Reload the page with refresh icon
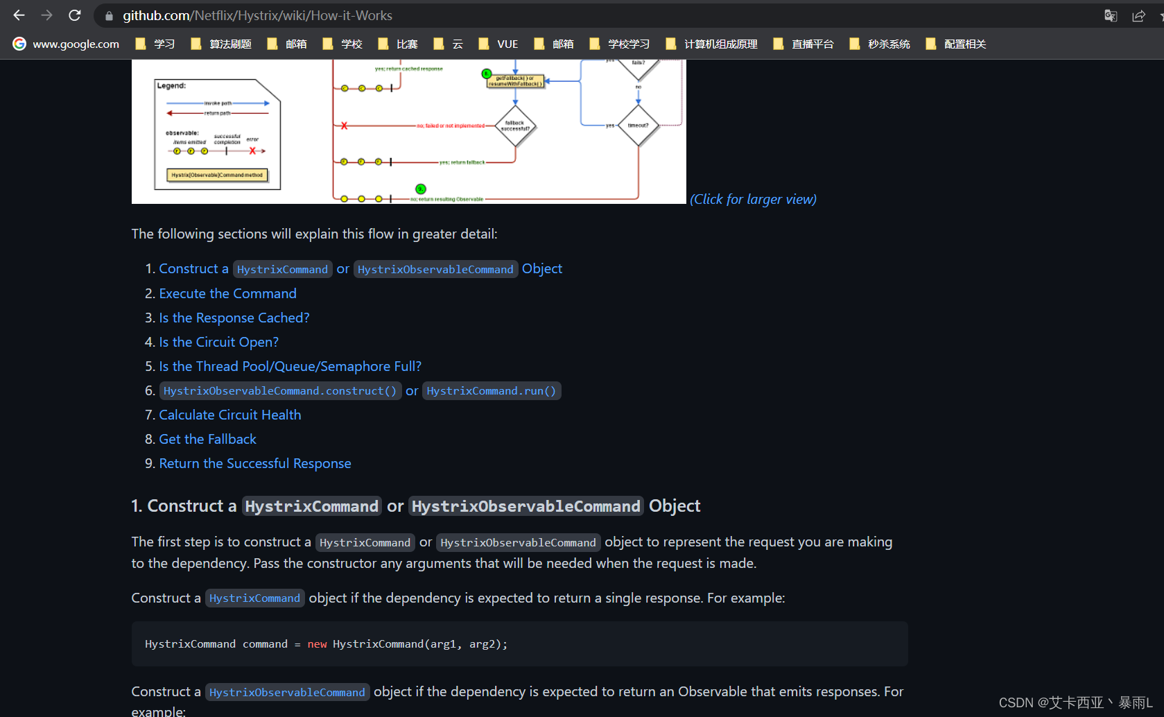1164x717 pixels. [x=75, y=15]
